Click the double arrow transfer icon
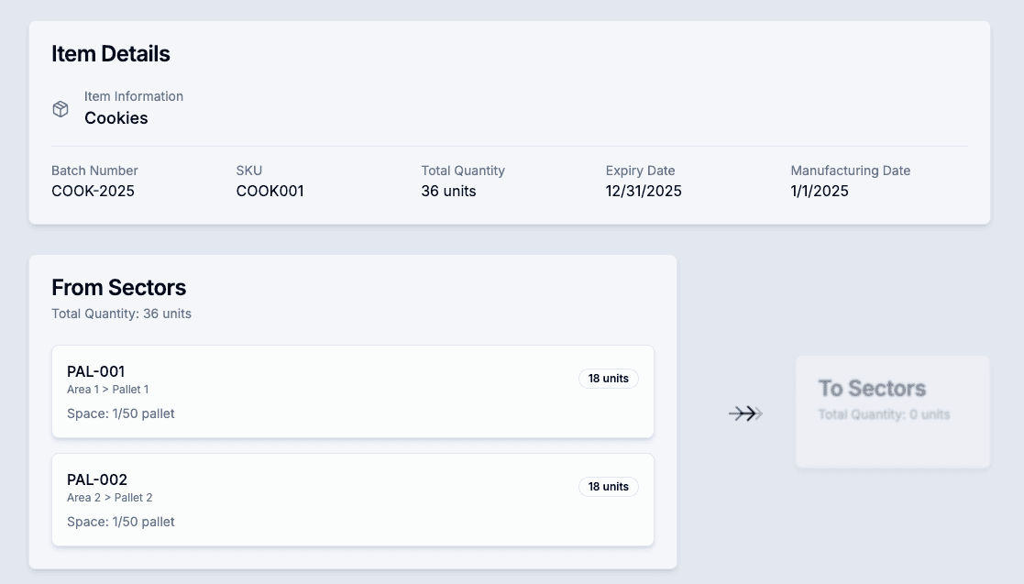 (745, 413)
